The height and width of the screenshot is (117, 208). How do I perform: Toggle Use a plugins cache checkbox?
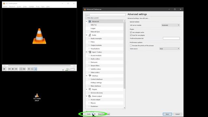tap(131, 32)
